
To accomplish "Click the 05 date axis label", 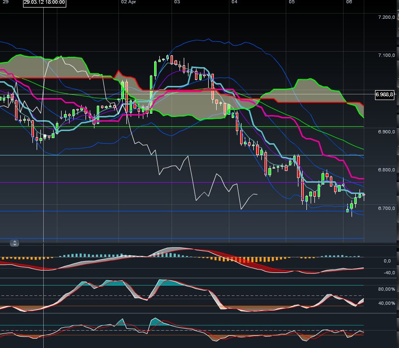I will pos(292,2).
